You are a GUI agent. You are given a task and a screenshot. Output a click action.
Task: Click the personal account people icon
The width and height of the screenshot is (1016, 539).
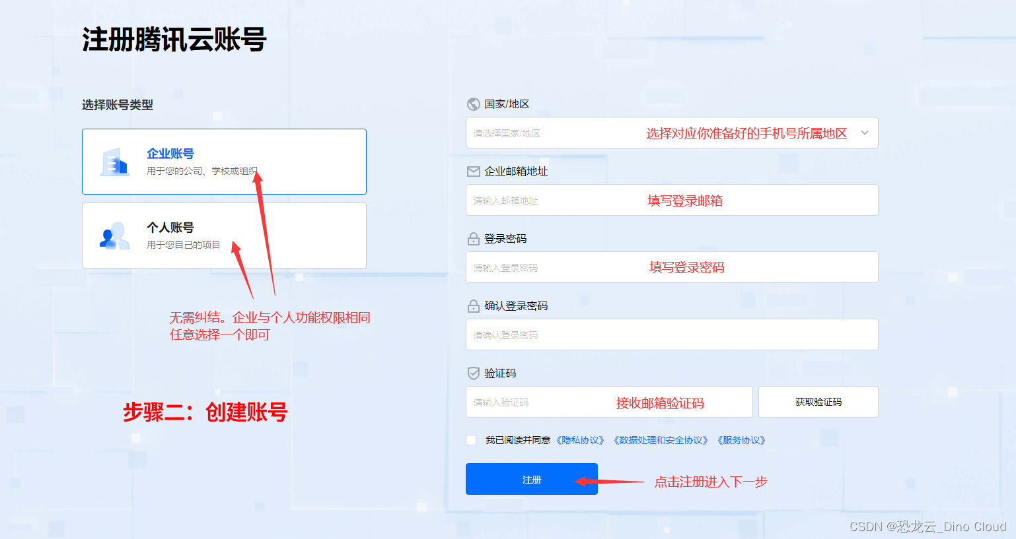114,236
